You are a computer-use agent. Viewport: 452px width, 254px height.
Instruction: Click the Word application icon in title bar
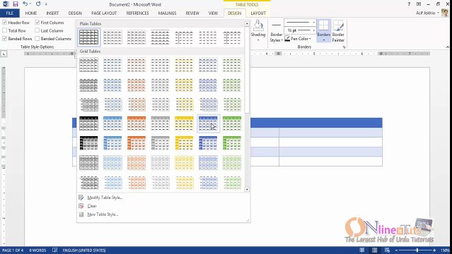click(x=6, y=4)
